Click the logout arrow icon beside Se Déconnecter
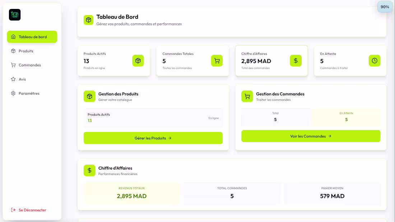 13,210
